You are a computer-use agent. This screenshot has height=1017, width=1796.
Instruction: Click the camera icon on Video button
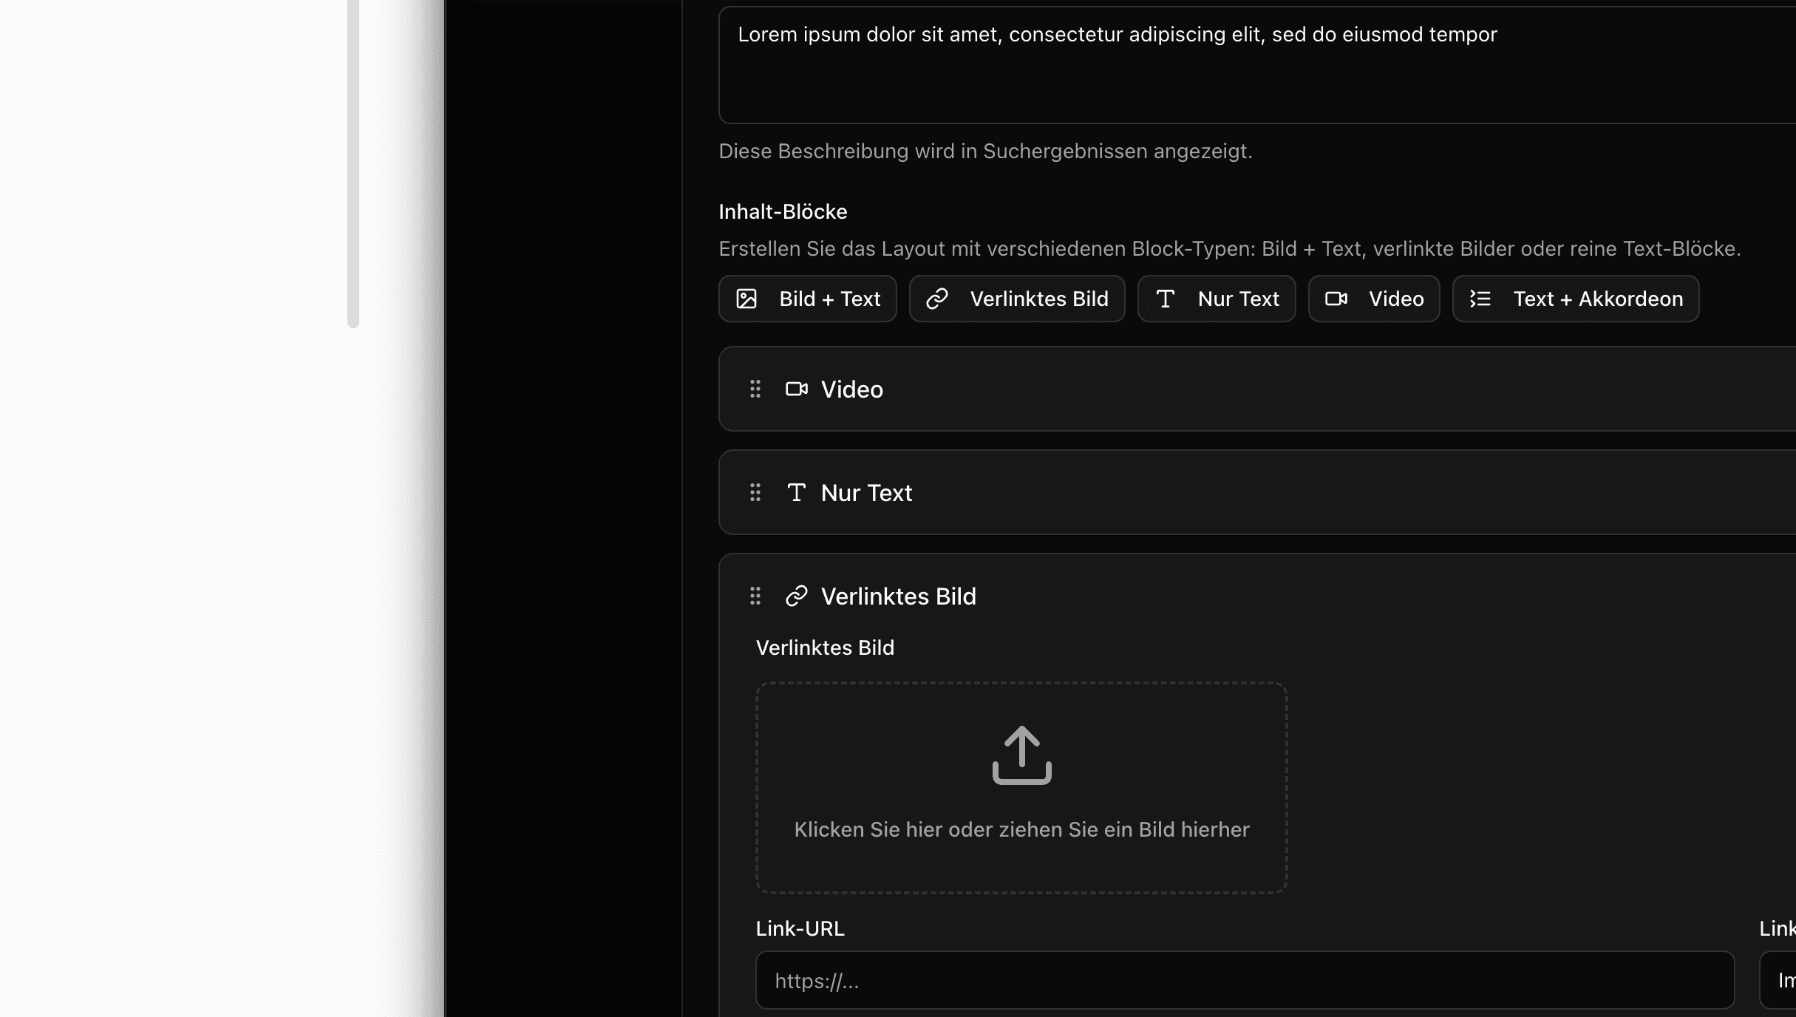point(1336,299)
